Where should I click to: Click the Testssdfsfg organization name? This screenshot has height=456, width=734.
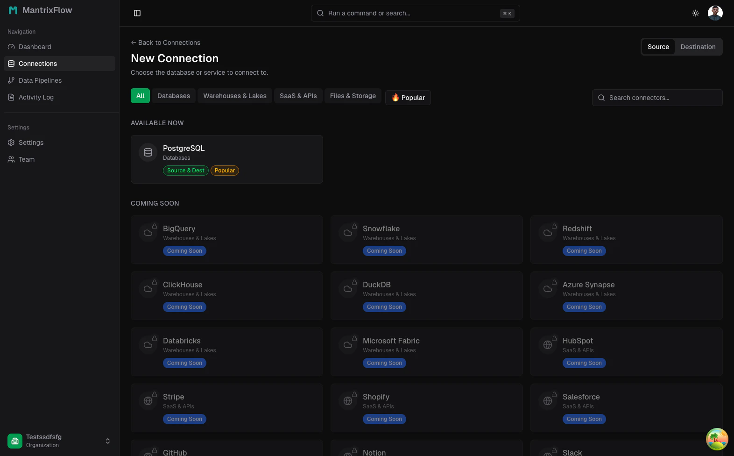pyautogui.click(x=44, y=437)
